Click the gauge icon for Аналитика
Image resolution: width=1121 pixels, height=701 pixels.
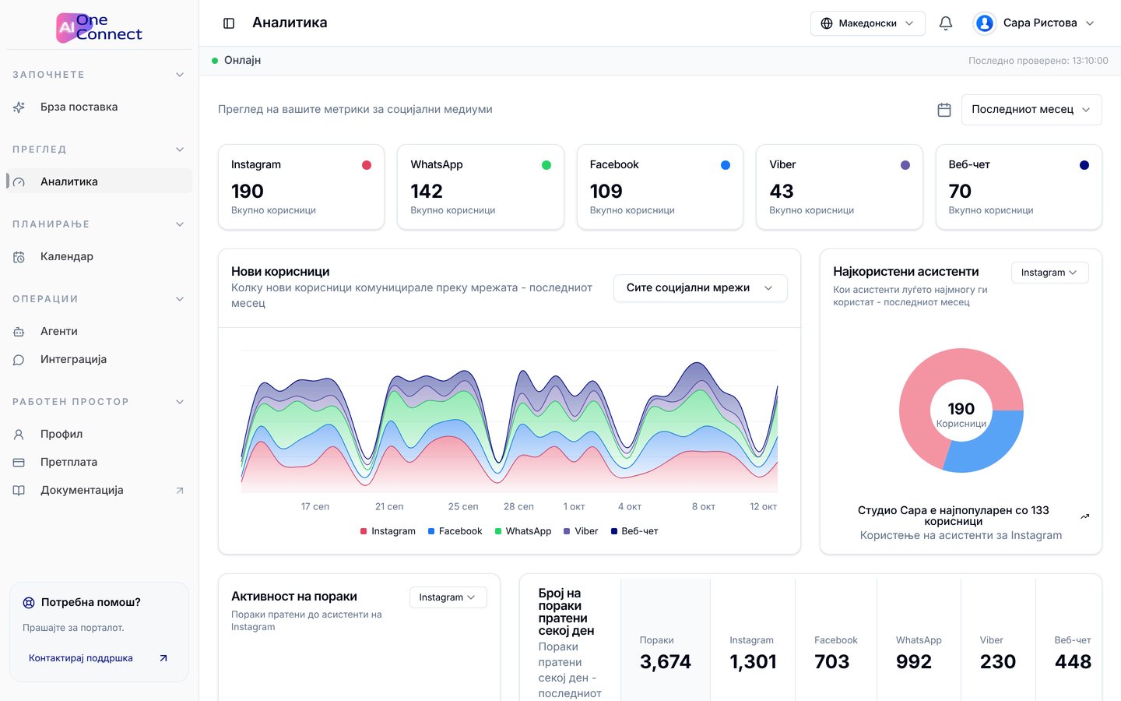click(x=19, y=182)
